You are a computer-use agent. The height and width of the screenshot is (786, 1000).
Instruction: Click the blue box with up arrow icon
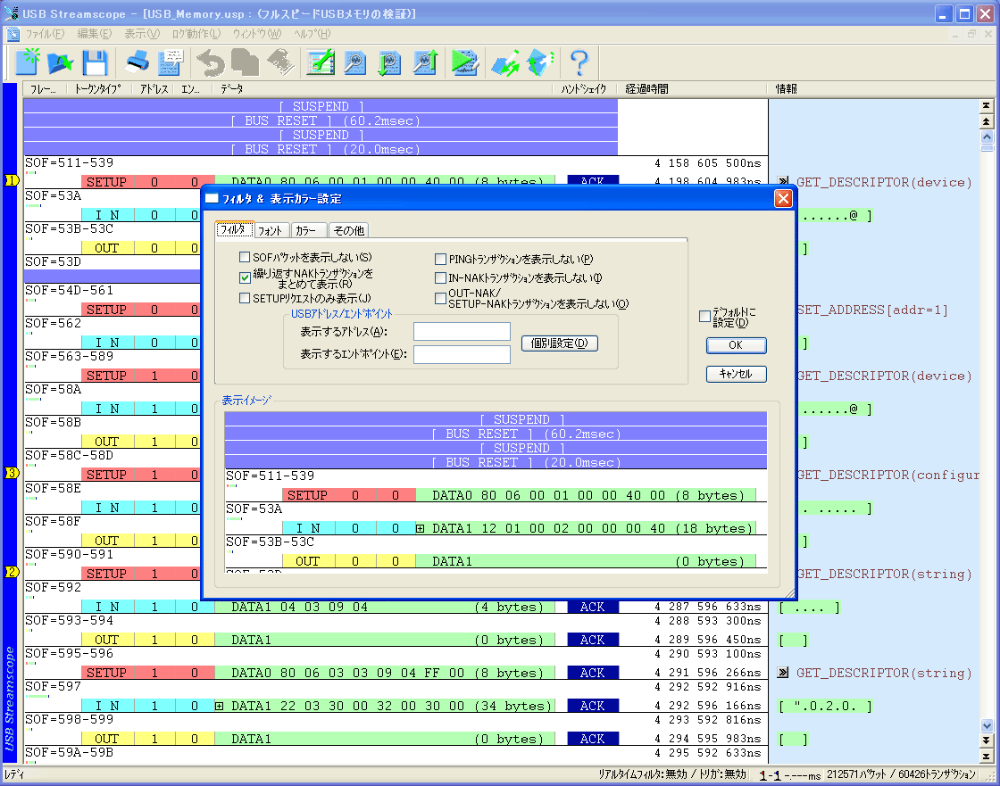click(539, 62)
